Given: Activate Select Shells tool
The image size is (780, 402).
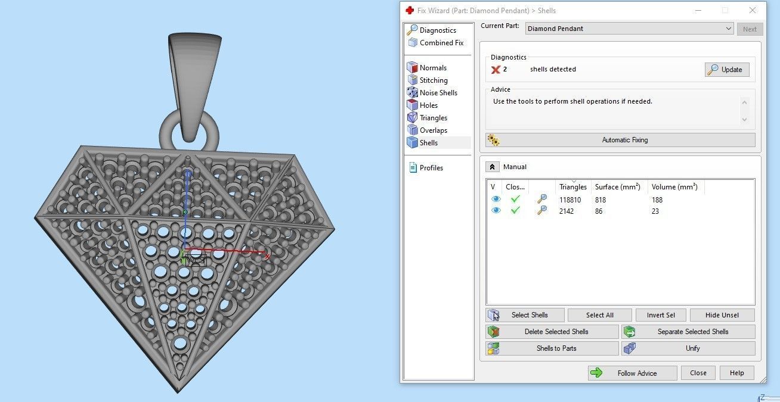Looking at the screenshot, I should 525,315.
